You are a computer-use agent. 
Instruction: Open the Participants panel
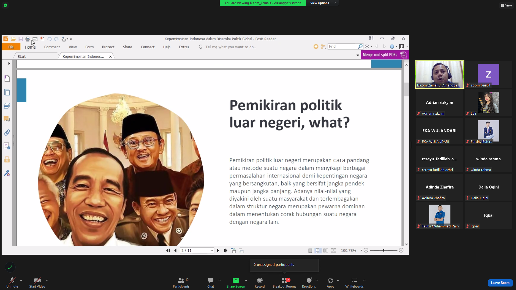[x=181, y=282]
